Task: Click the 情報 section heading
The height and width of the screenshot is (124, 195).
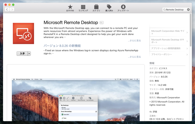Action: (152, 63)
